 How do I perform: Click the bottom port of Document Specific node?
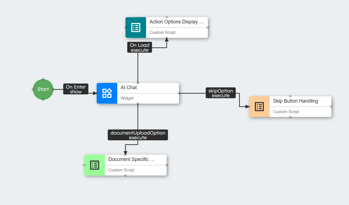pyautogui.click(x=125, y=175)
